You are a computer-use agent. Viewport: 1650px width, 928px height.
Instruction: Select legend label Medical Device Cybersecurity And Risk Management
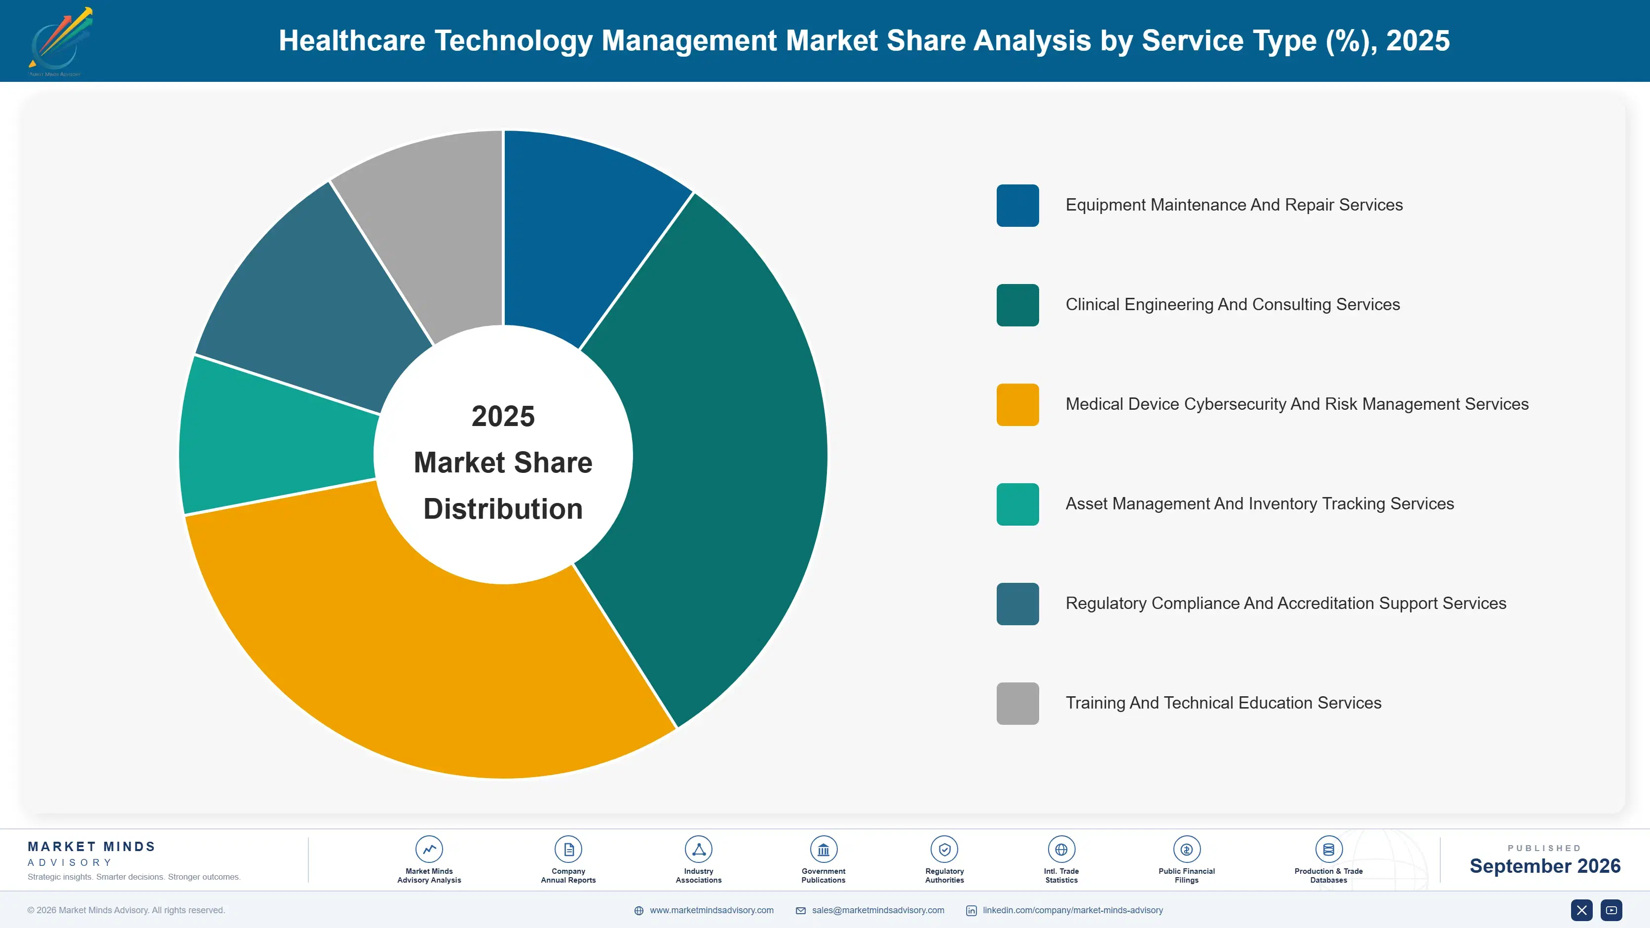[x=1297, y=404]
